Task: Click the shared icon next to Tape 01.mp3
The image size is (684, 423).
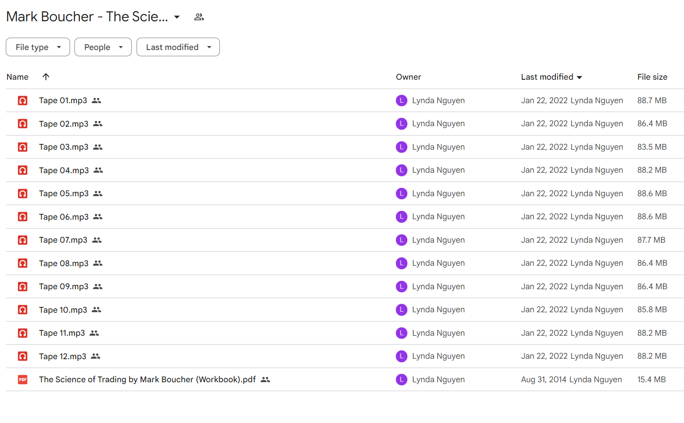Action: 97,101
